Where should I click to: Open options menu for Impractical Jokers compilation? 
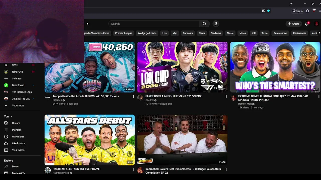click(226, 169)
